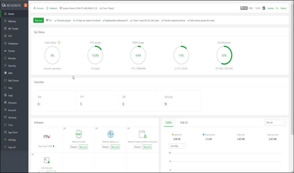Open the Unit: KB/s dropdown

point(177,146)
